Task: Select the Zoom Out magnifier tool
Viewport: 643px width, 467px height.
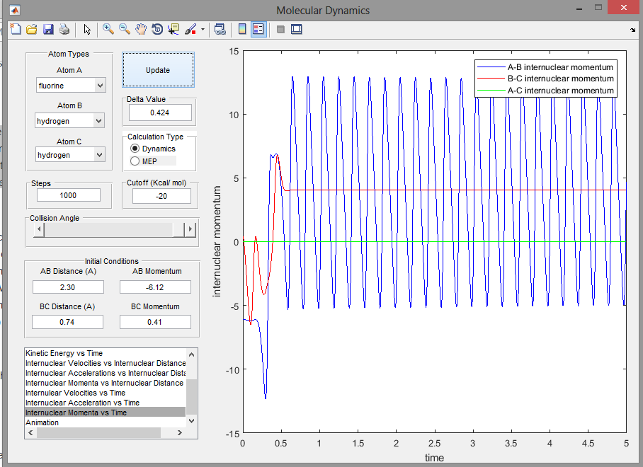Action: pos(125,29)
